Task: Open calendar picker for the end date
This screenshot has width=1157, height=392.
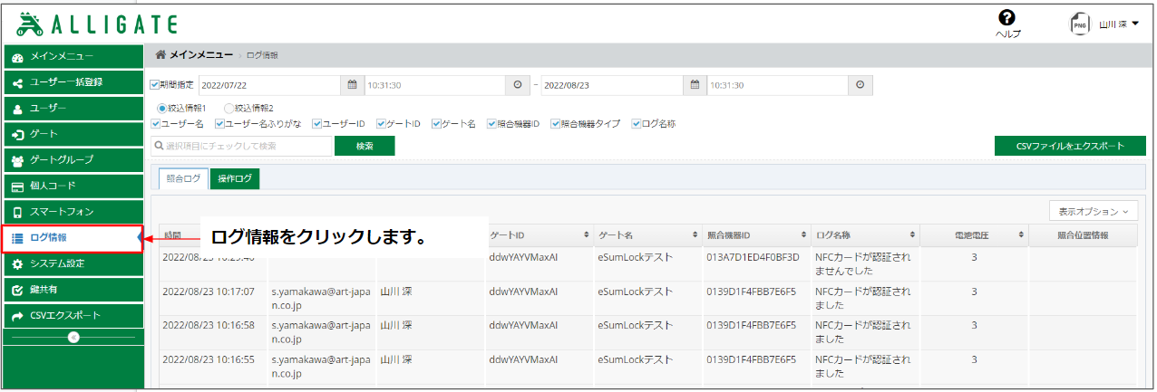Action: [x=695, y=85]
